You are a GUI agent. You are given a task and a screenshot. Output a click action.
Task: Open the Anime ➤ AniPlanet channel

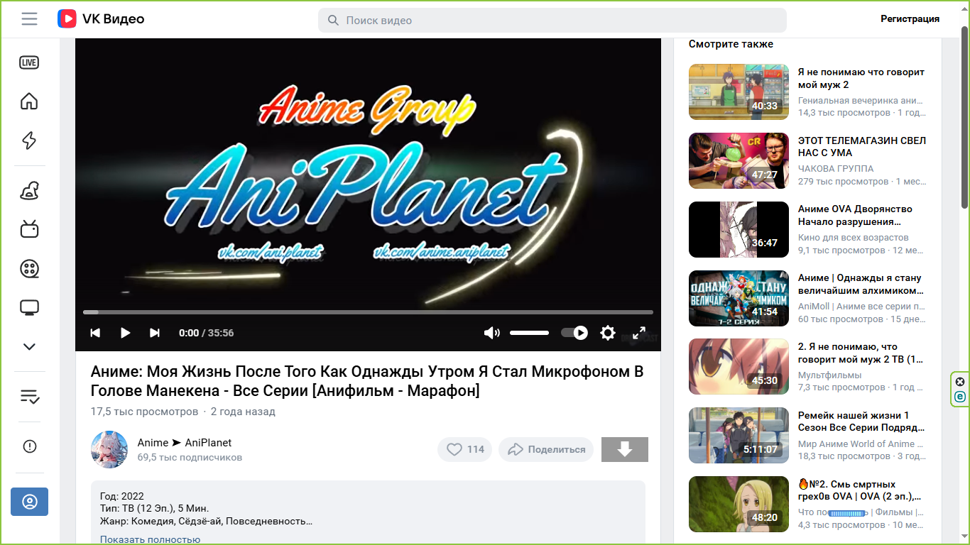tap(185, 443)
